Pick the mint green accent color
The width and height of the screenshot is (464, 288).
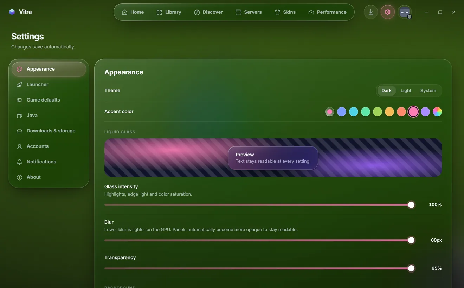pos(366,112)
